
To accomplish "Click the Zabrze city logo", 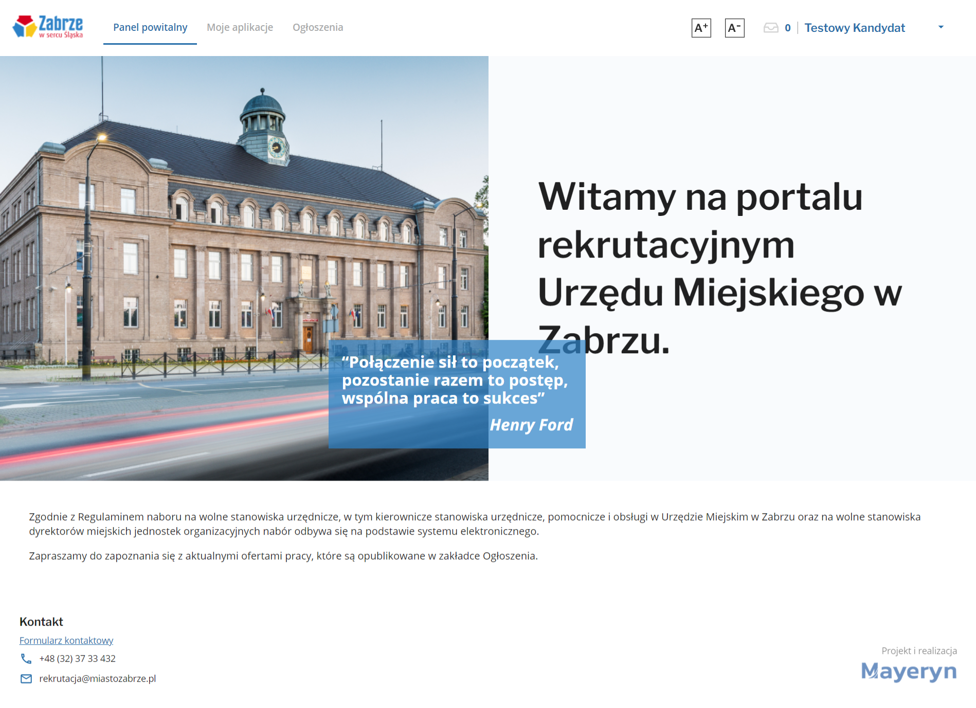I will 48,27.
